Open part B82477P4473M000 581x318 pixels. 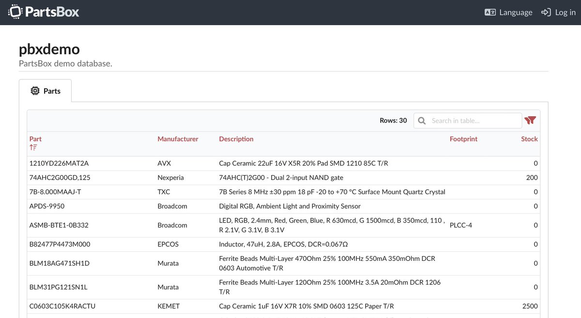(60, 244)
